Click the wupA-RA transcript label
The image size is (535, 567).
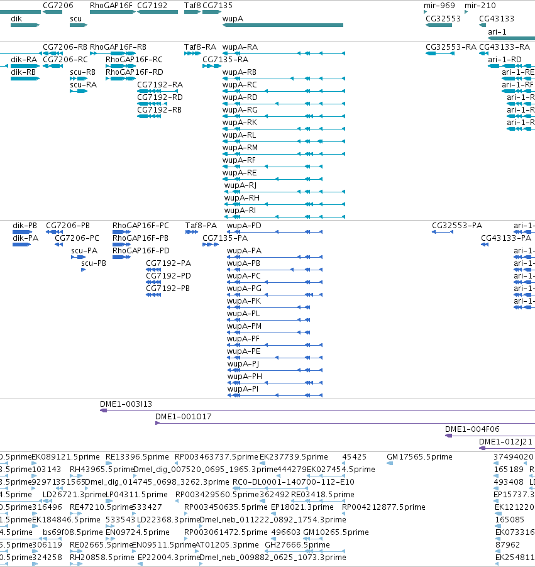(240, 47)
